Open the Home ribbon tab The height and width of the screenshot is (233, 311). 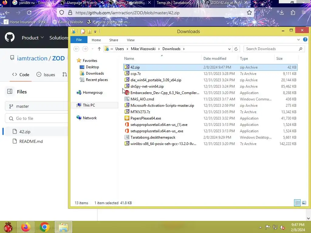tap(96, 40)
